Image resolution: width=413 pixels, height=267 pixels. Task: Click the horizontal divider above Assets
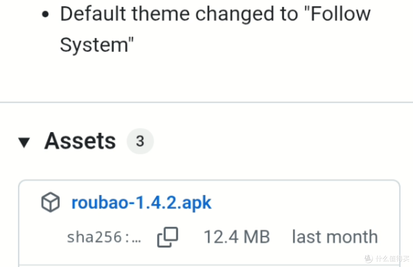point(206,102)
